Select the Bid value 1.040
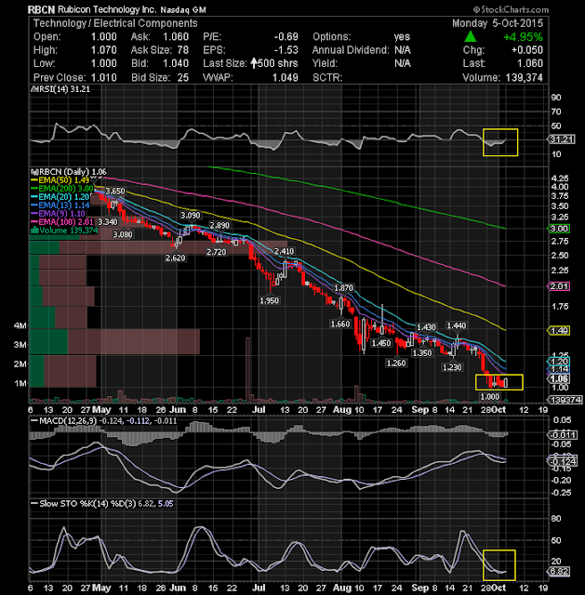Viewport: 585px width, 595px height. pyautogui.click(x=176, y=63)
